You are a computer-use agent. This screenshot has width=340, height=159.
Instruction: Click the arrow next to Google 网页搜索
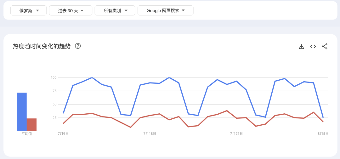coord(183,10)
